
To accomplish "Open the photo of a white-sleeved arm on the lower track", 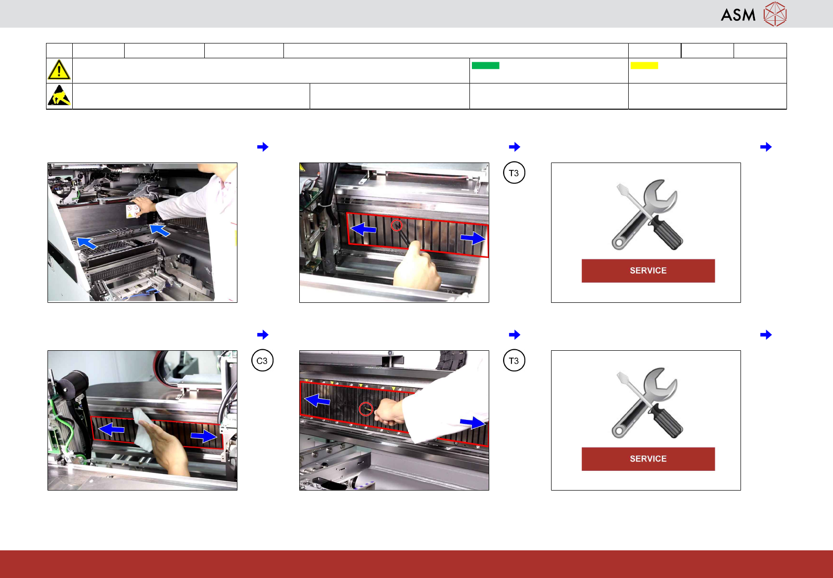I will [394, 420].
